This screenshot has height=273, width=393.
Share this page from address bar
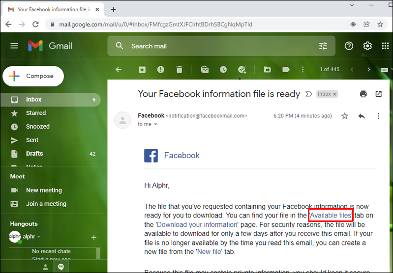(x=366, y=24)
